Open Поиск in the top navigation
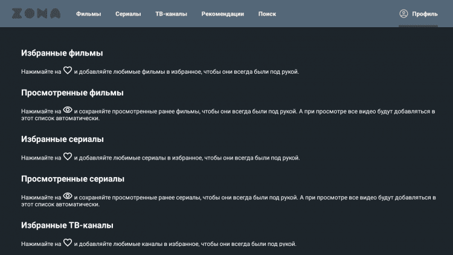 pos(267,14)
